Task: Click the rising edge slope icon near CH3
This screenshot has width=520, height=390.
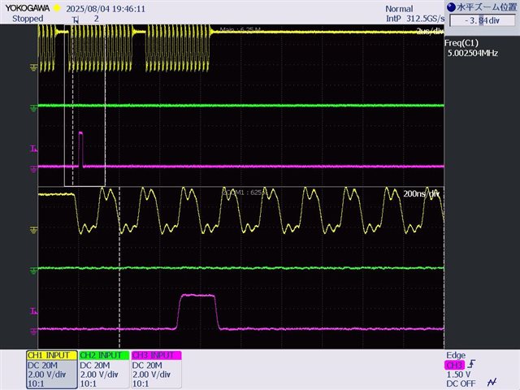Action: pyautogui.click(x=471, y=364)
